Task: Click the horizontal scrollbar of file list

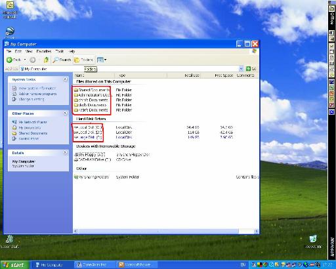Action: (158, 231)
